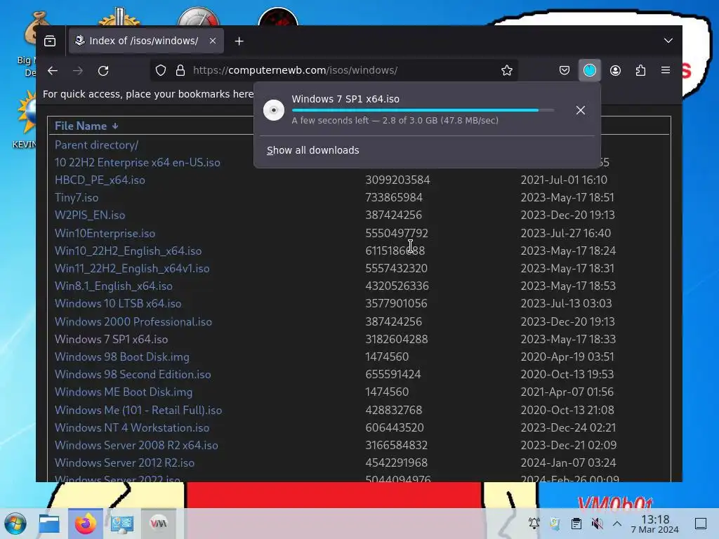Download Win10Enterprise.iso
719x539 pixels.
coord(105,233)
